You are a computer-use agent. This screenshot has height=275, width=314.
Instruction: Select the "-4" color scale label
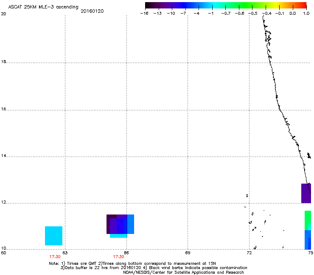pos(196,14)
